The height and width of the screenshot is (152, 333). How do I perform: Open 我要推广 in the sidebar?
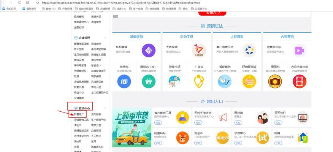coord(79,114)
